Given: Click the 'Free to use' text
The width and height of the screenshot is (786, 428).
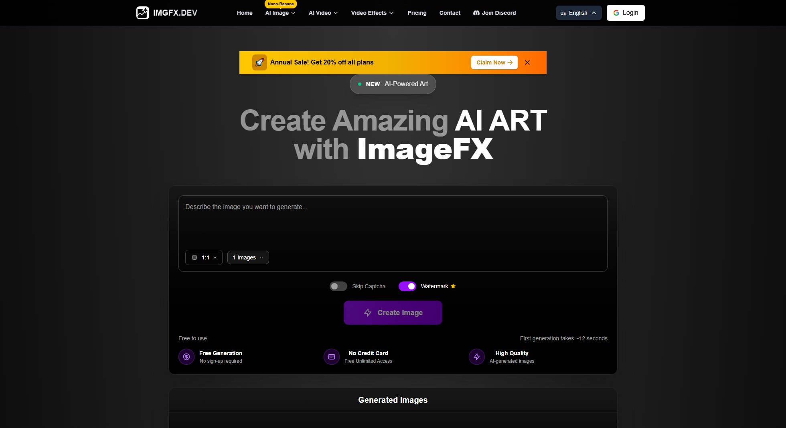Looking at the screenshot, I should point(192,338).
